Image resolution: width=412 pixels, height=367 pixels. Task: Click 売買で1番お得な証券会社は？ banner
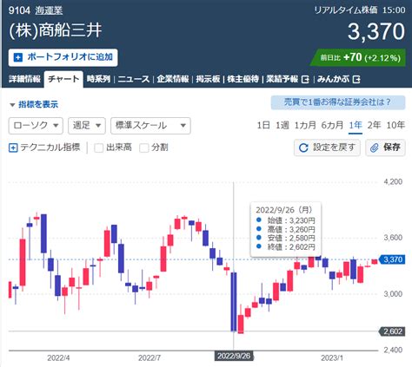click(338, 102)
